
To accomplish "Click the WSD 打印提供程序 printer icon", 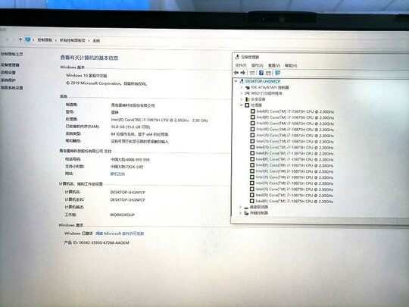I will point(247,93).
